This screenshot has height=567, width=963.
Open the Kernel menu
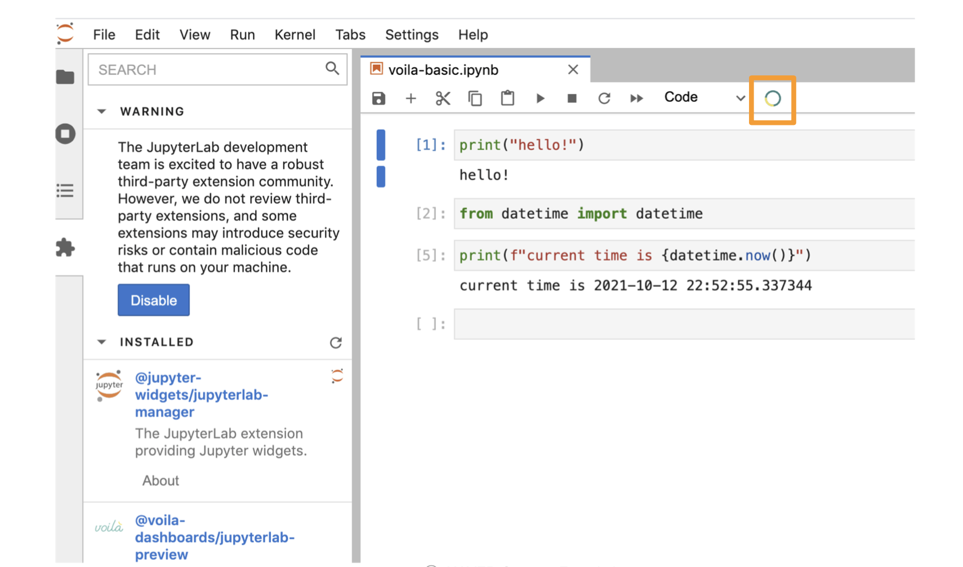[295, 35]
